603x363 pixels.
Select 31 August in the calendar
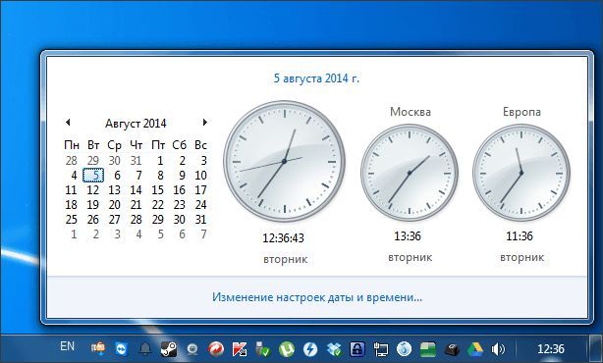pos(200,220)
